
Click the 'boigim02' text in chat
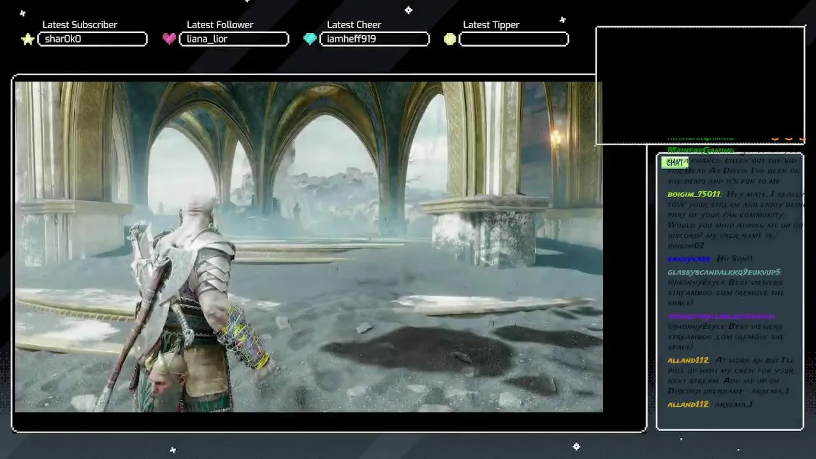click(686, 245)
